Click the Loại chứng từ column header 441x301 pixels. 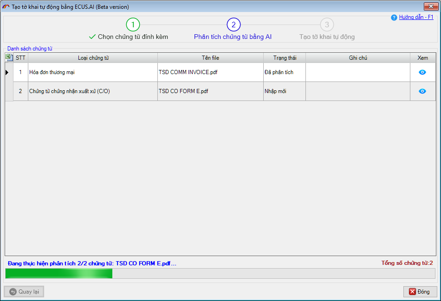[93, 58]
